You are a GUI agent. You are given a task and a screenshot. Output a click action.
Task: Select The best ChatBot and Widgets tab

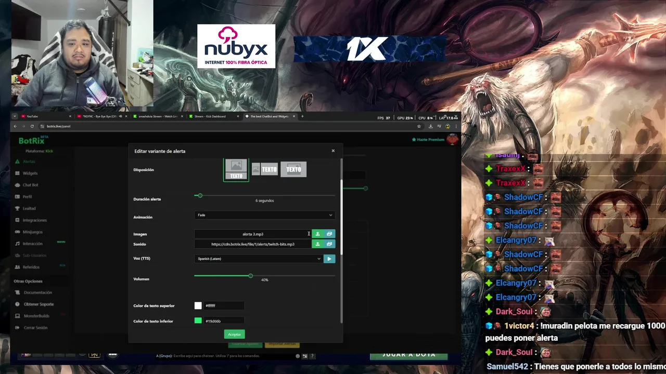(271, 116)
